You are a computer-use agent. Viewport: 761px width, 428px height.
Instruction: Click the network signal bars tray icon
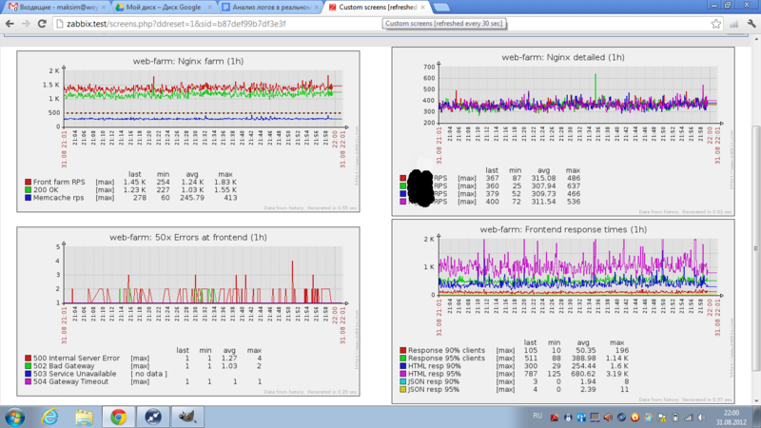pyautogui.click(x=688, y=418)
